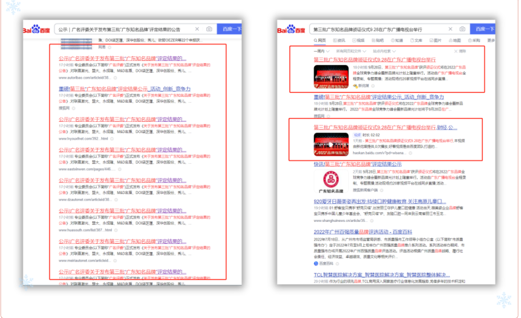
Task: Open the 公示 result above www.dzautonet.com
Action: [x=122, y=180]
